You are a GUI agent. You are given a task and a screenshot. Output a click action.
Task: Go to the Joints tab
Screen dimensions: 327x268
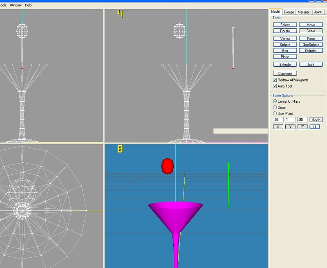[x=318, y=12]
